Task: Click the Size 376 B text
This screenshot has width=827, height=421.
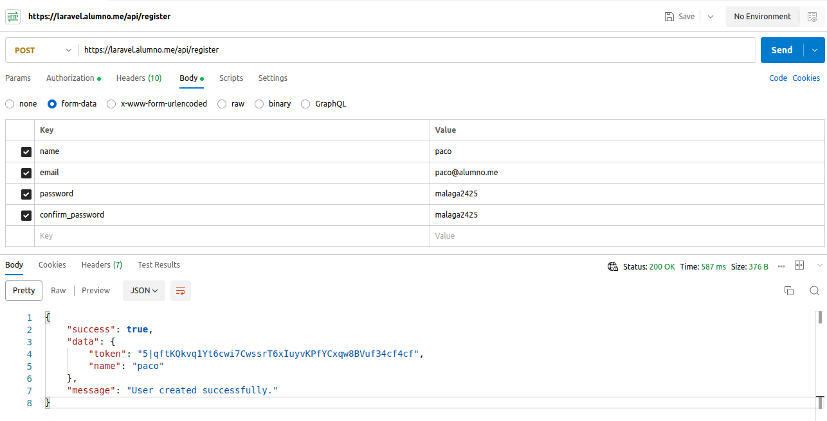Action: (x=750, y=267)
